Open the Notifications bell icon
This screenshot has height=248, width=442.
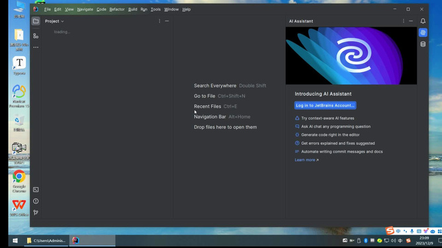(423, 21)
